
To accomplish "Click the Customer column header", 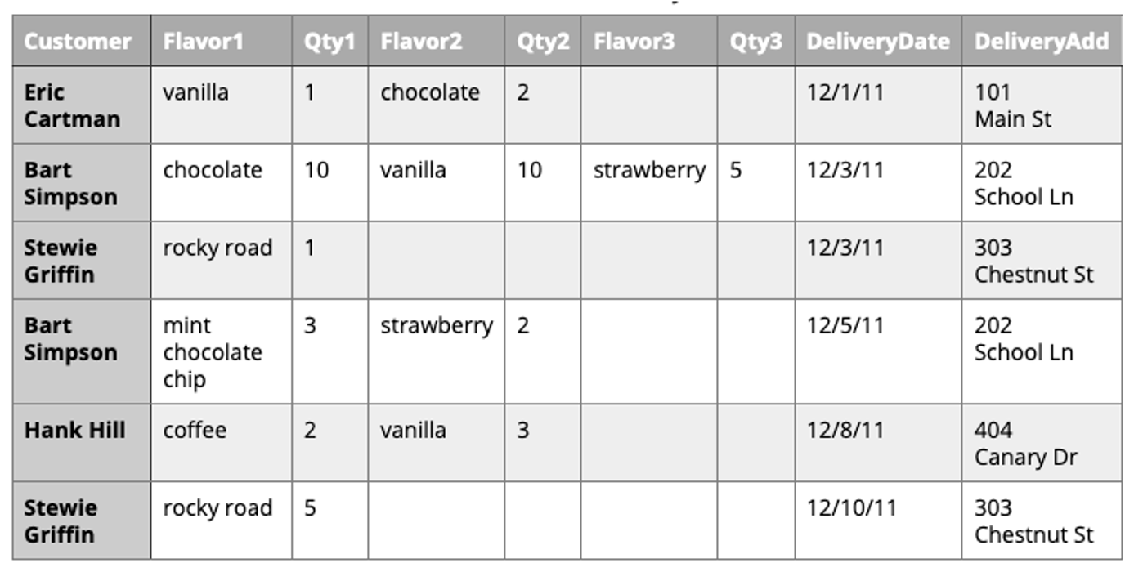I will coord(78,41).
